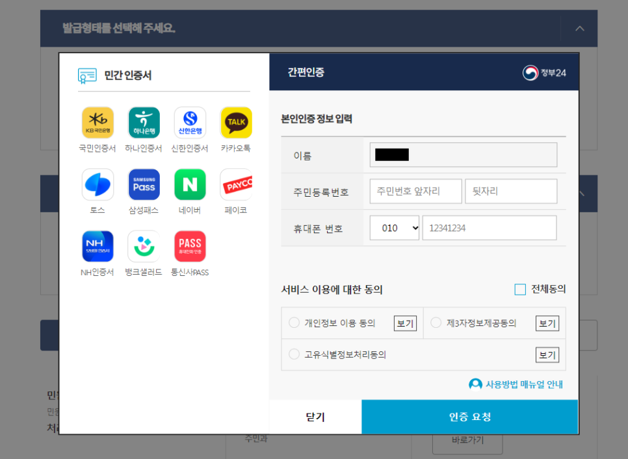
Task: Select the 고유식별정보처리동의 radio button
Action: pos(294,354)
